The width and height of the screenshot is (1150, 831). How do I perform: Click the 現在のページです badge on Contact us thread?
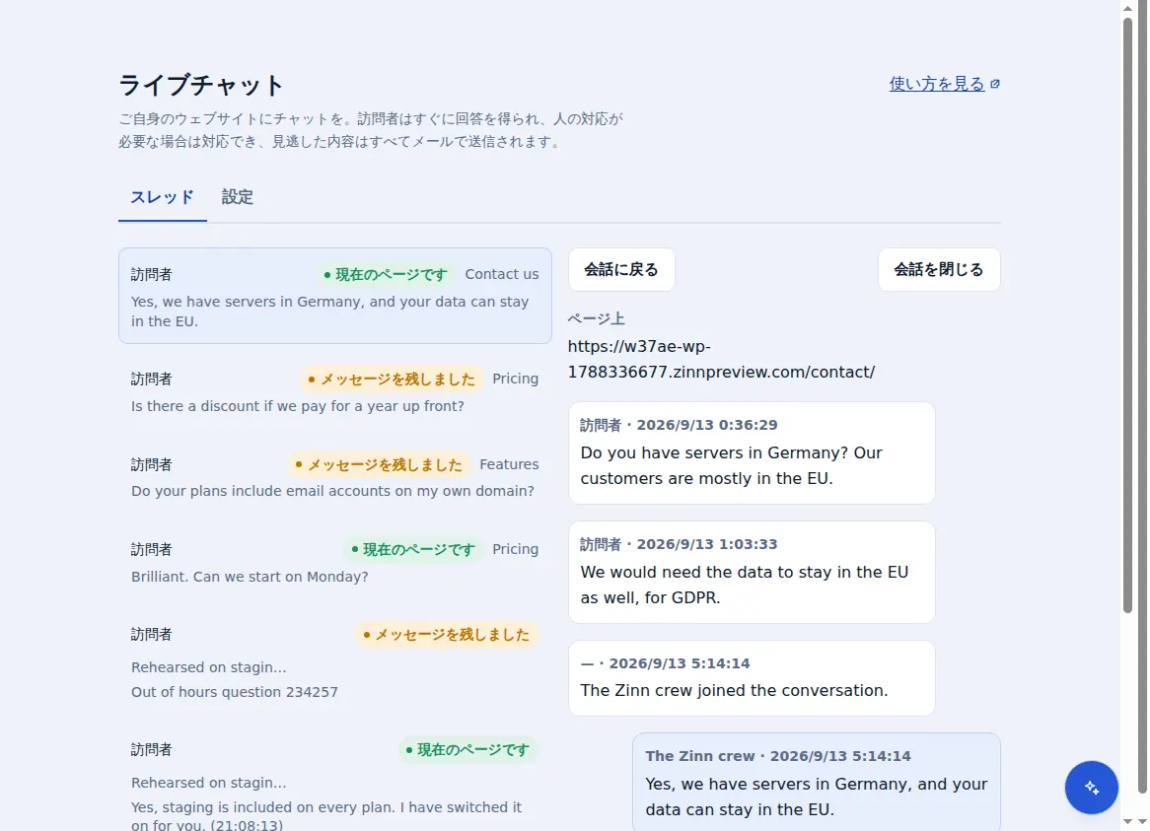386,275
